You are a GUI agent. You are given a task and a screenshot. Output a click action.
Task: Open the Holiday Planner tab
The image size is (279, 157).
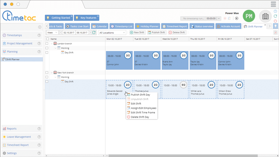pos(147,26)
